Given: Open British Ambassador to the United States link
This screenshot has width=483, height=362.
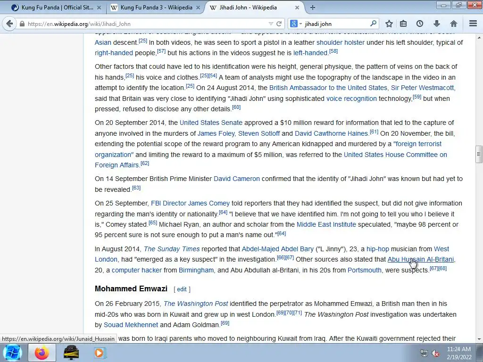Looking at the screenshot, I should (328, 88).
